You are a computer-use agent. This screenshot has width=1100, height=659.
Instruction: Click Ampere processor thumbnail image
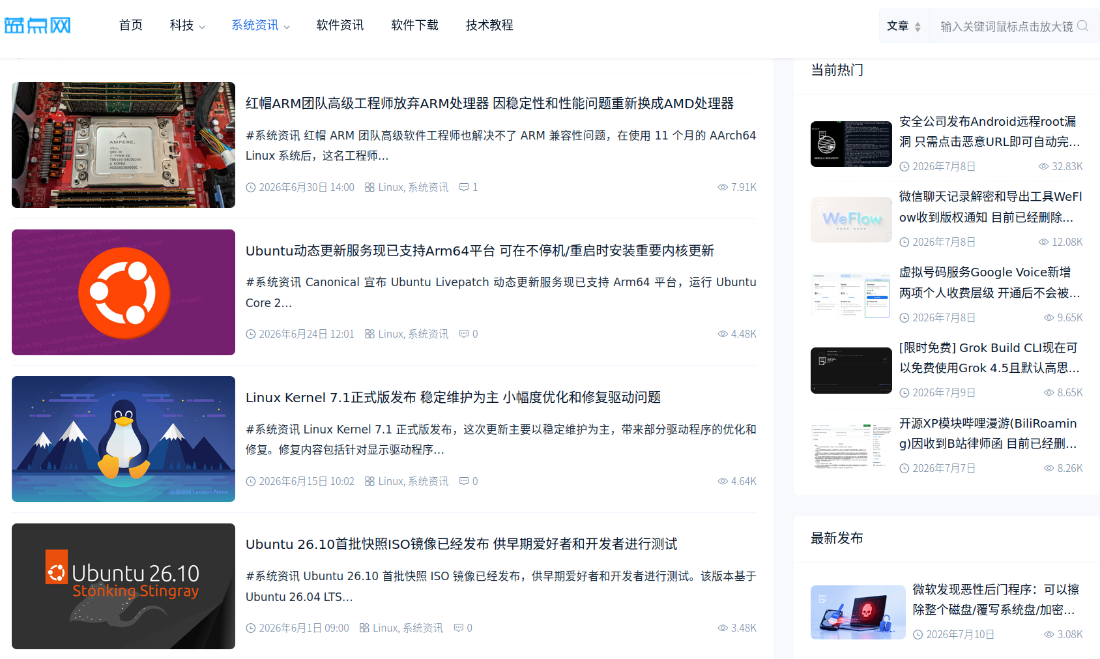pos(123,145)
